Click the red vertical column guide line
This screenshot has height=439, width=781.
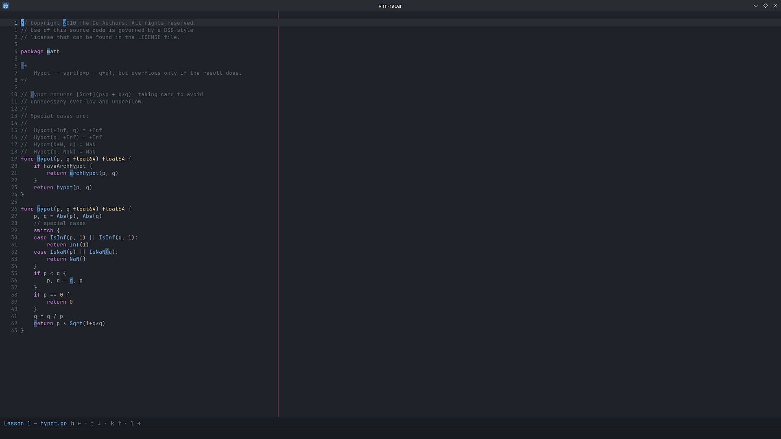click(x=278, y=214)
